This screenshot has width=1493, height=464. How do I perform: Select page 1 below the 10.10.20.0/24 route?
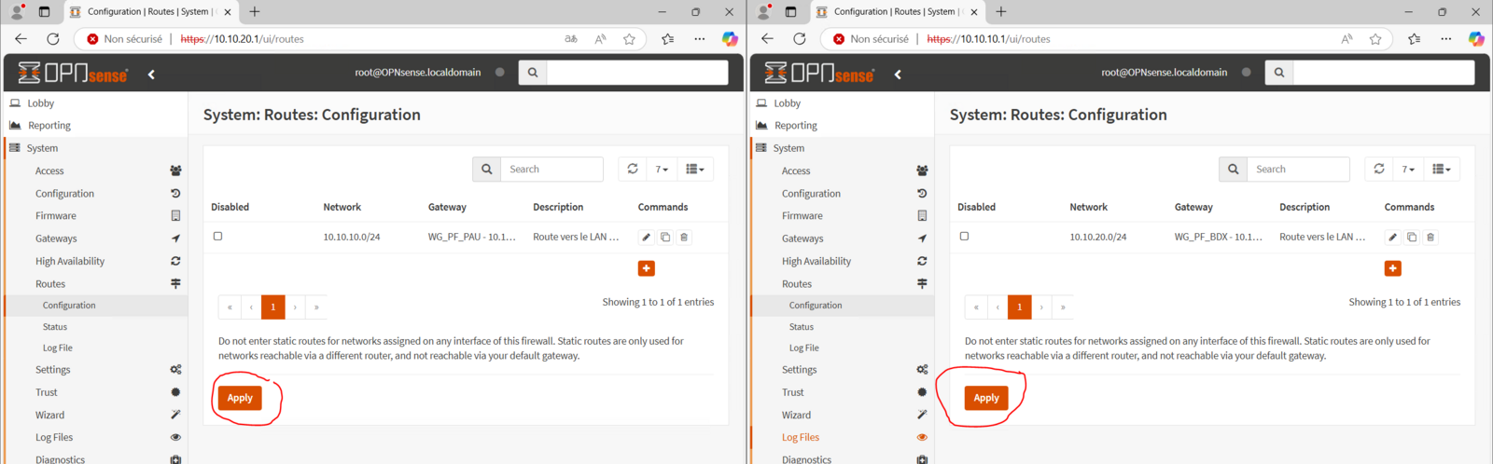tap(1019, 307)
